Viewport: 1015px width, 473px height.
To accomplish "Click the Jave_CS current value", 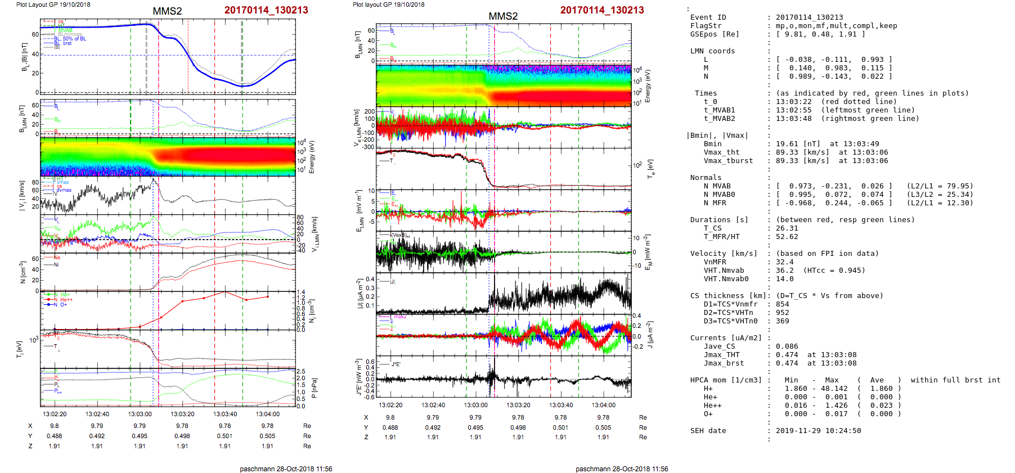I will 787,346.
